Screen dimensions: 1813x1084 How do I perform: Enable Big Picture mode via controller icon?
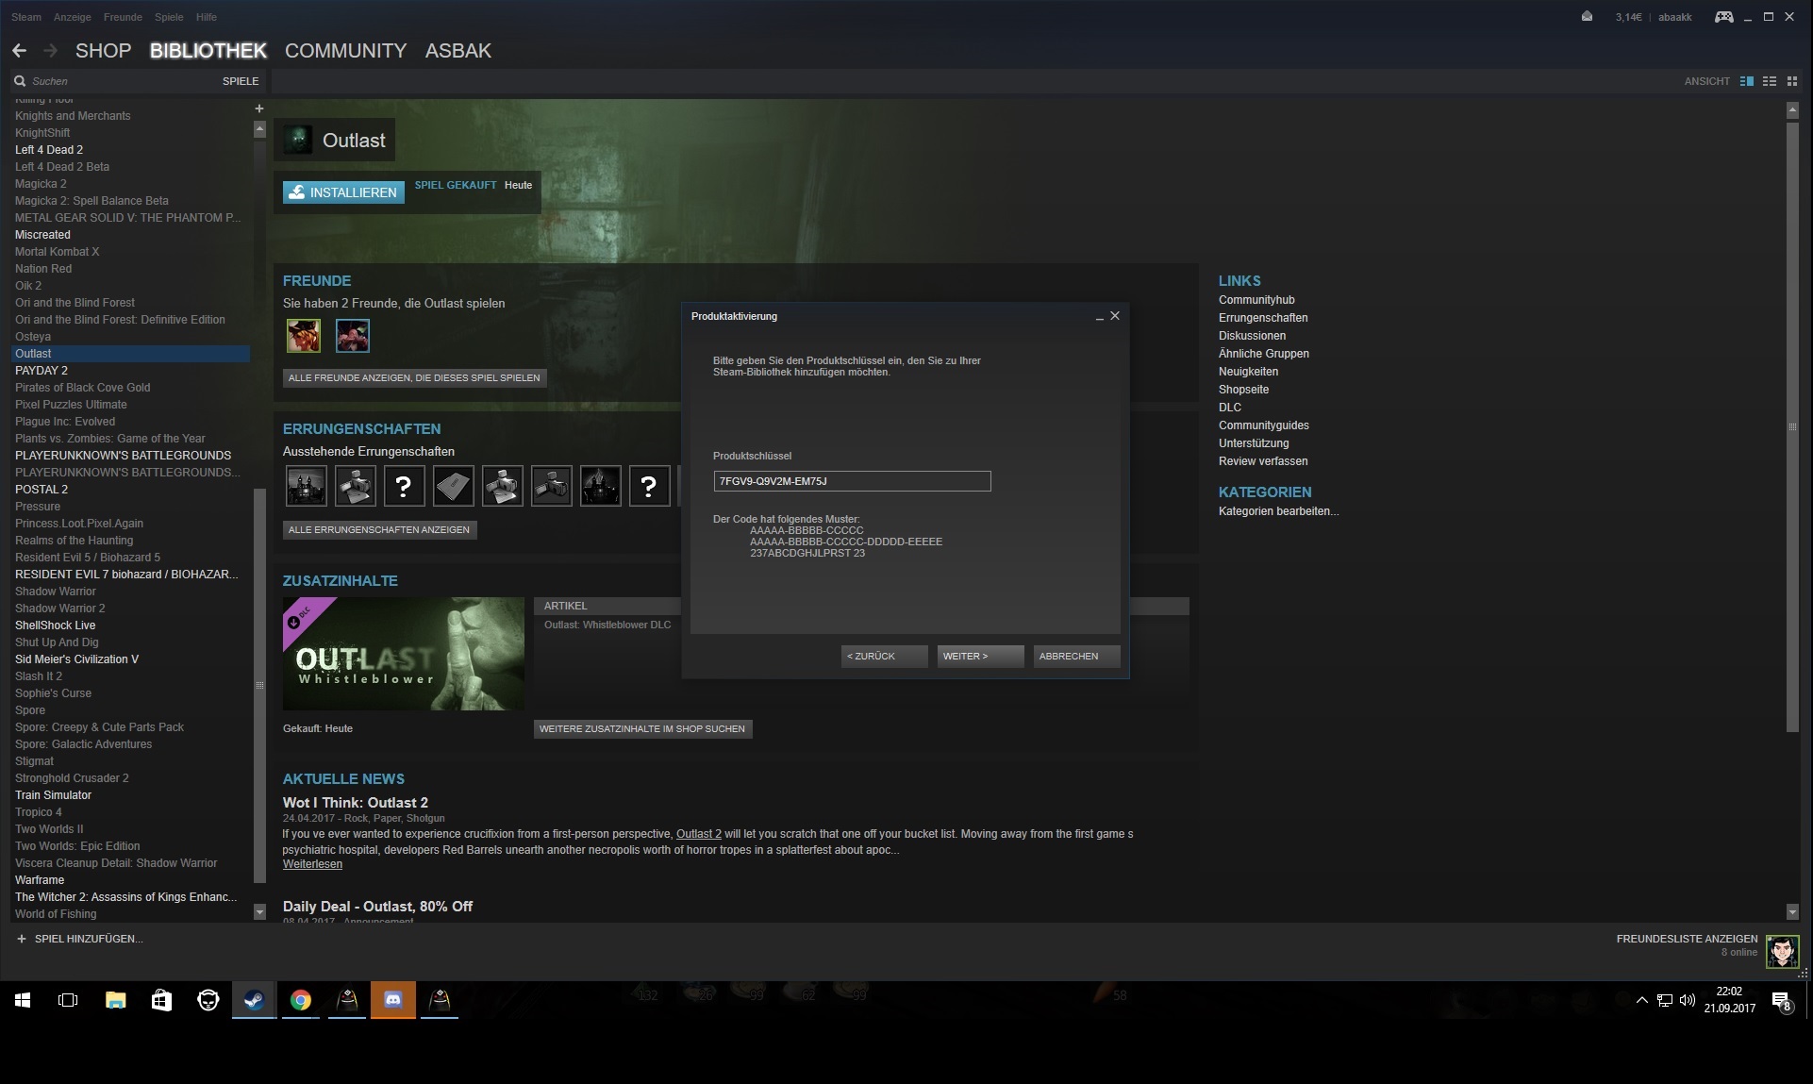(1723, 17)
